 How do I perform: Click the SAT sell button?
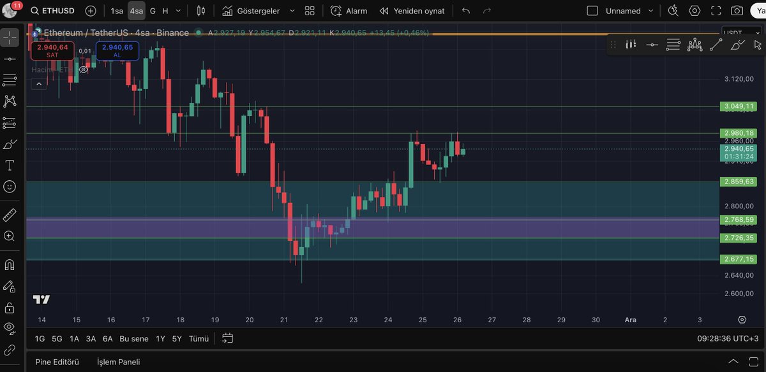(x=52, y=51)
